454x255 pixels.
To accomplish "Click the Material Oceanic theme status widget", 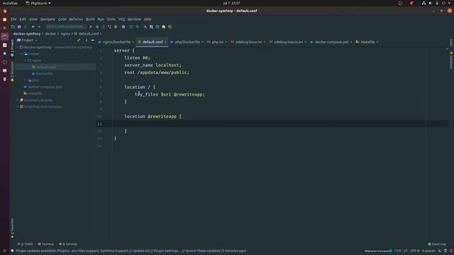I will coord(378,251).
